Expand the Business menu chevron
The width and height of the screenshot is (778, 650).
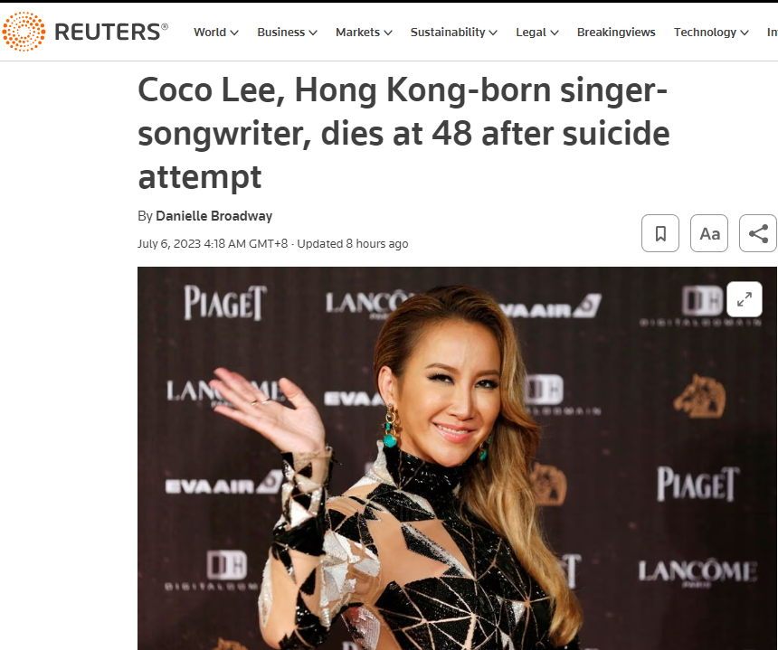(x=313, y=33)
